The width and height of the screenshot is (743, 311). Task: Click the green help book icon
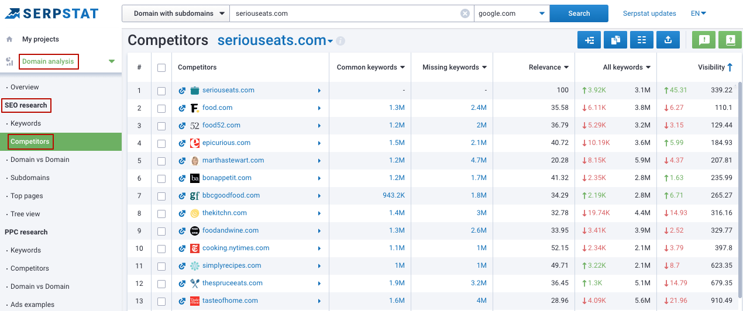click(x=730, y=40)
